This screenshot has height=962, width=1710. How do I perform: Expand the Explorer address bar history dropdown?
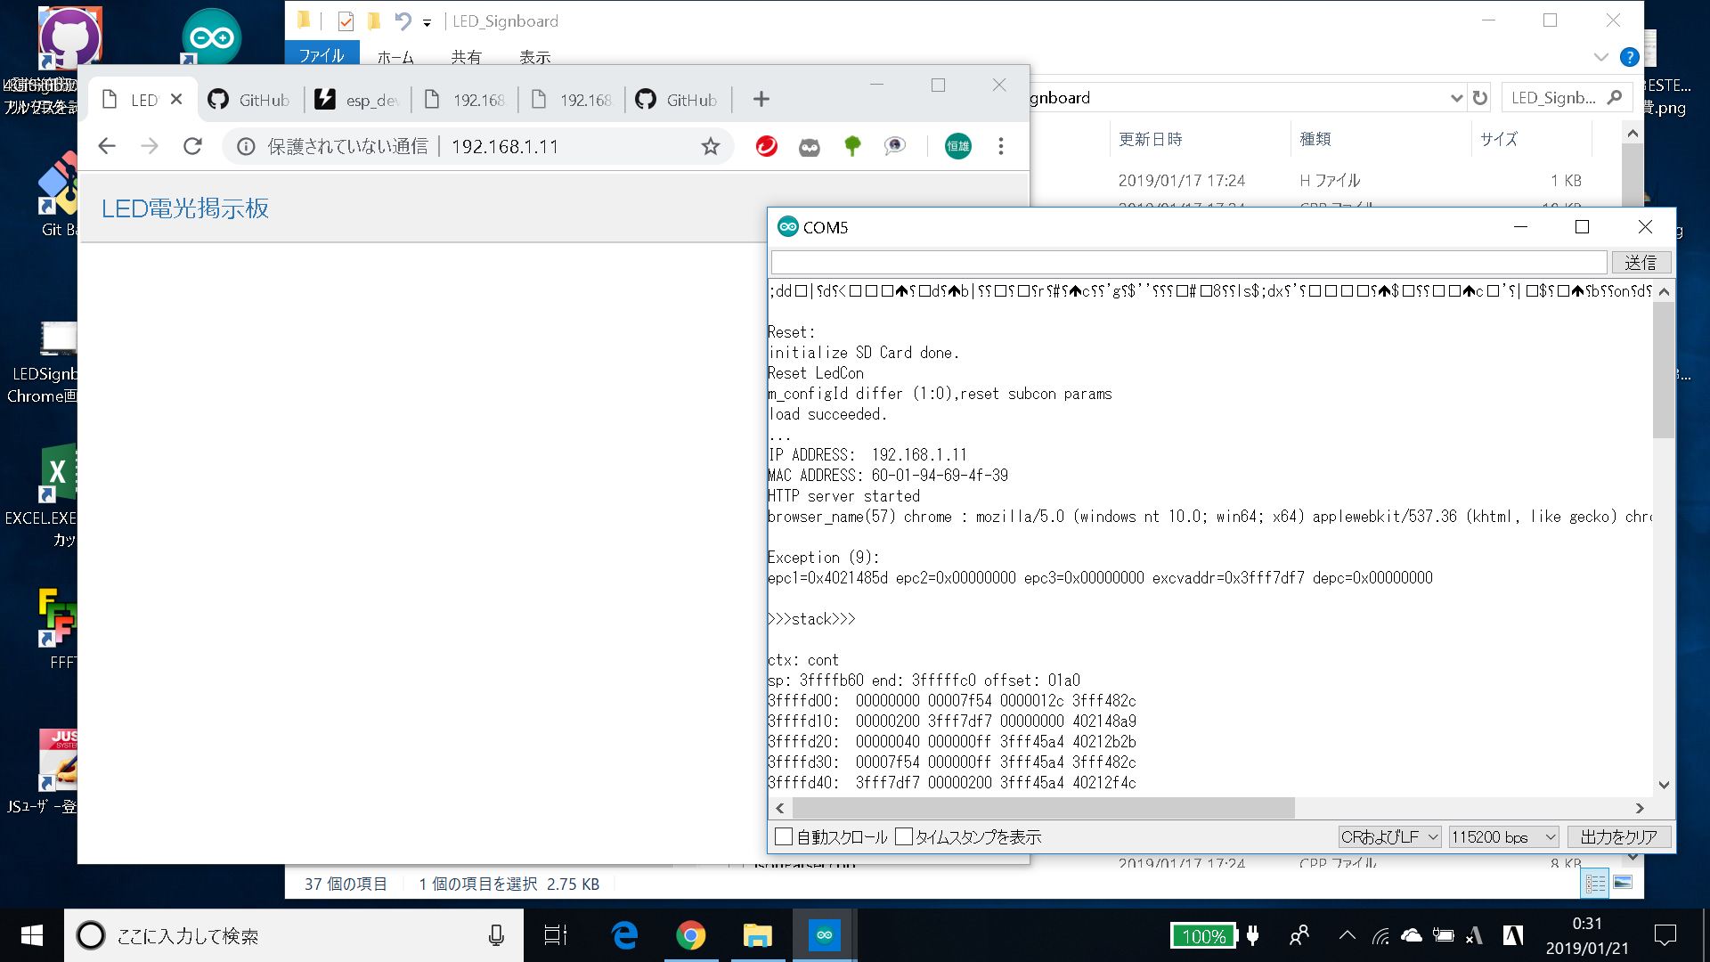pos(1456,98)
